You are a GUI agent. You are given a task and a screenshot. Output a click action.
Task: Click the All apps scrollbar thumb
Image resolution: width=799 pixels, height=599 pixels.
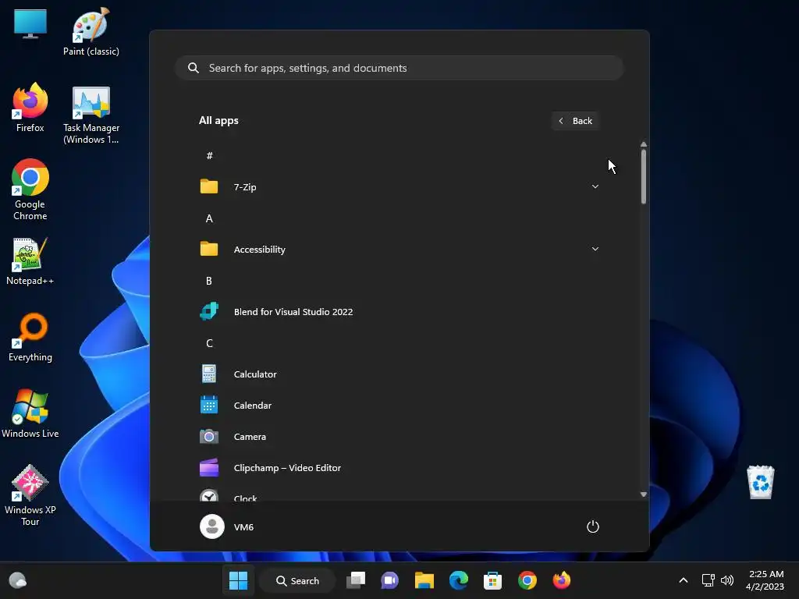point(644,176)
